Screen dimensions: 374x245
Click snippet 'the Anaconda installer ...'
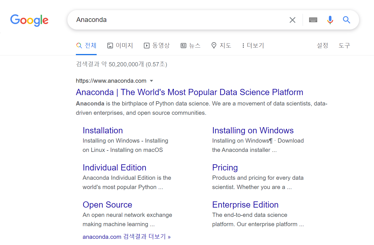[x=244, y=150]
